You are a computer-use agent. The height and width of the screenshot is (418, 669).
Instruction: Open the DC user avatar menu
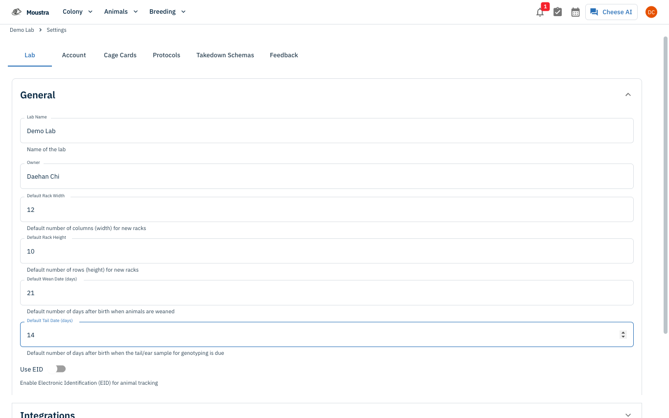(x=651, y=12)
